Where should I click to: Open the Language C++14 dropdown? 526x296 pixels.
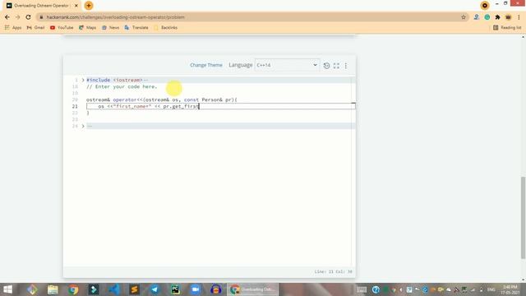[287, 65]
